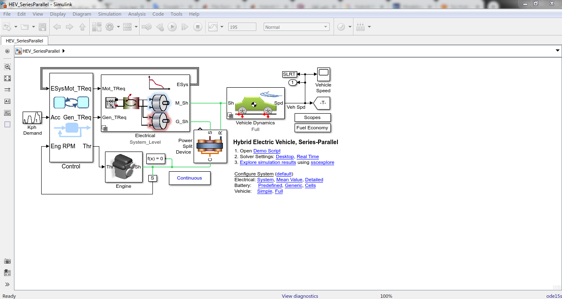Viewport: 562px width, 299px height.
Task: Toggle hide/show explorer bar button
Action: pyautogui.click(x=7, y=51)
